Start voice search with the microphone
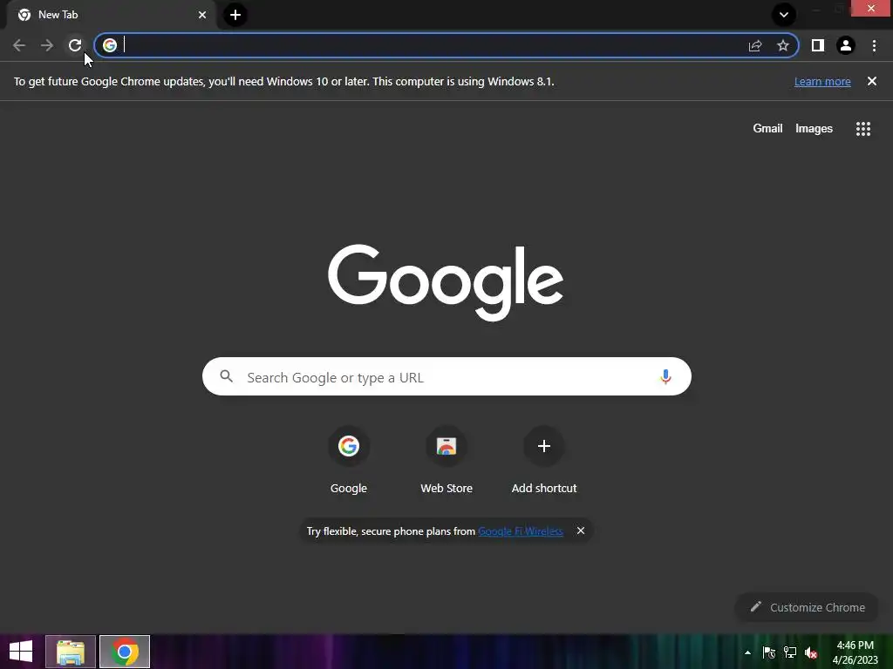Screen dimensions: 893x669 pos(665,376)
